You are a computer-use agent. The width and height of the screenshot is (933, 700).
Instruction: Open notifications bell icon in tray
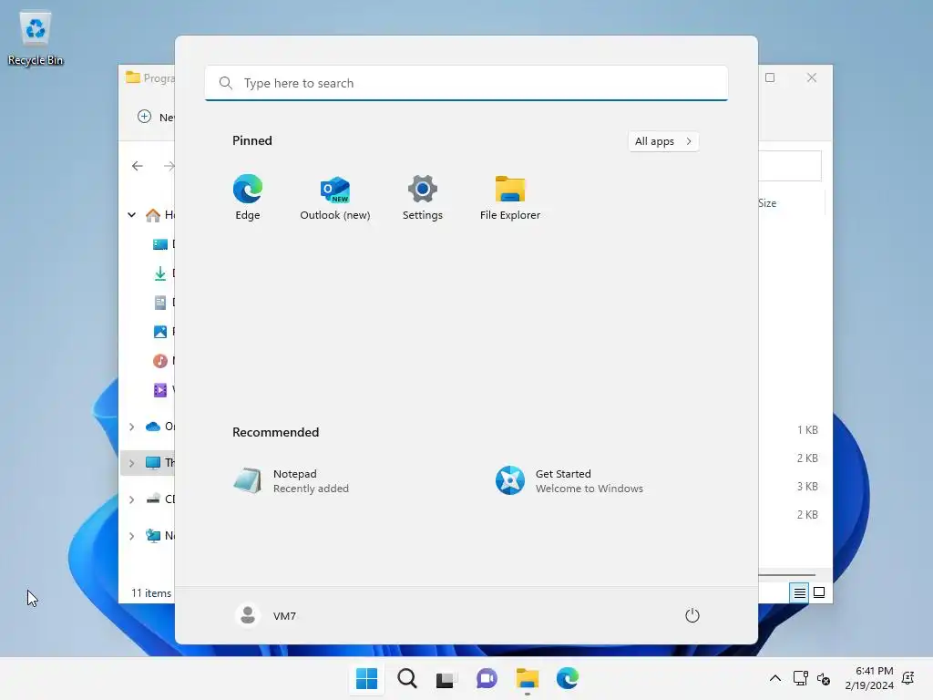click(908, 678)
